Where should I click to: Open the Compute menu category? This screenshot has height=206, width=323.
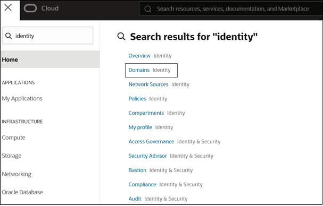[x=14, y=138]
